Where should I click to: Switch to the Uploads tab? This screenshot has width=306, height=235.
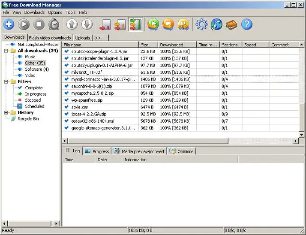pos(83,38)
